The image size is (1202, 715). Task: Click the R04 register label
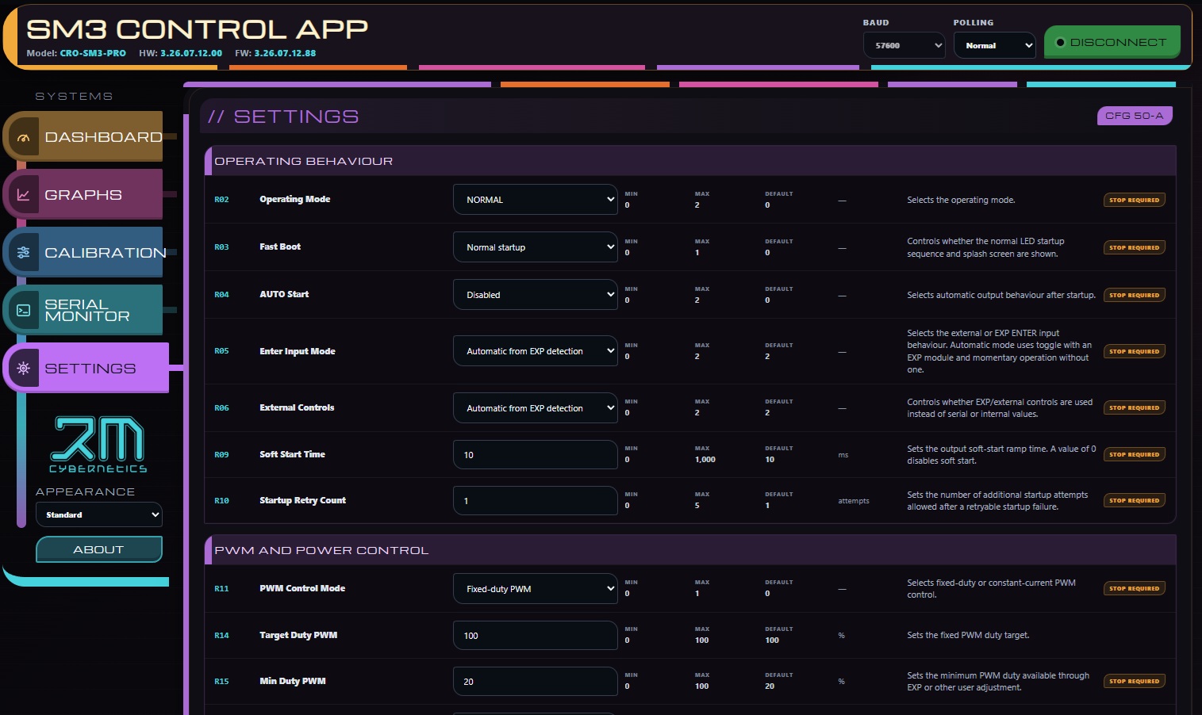click(x=221, y=295)
